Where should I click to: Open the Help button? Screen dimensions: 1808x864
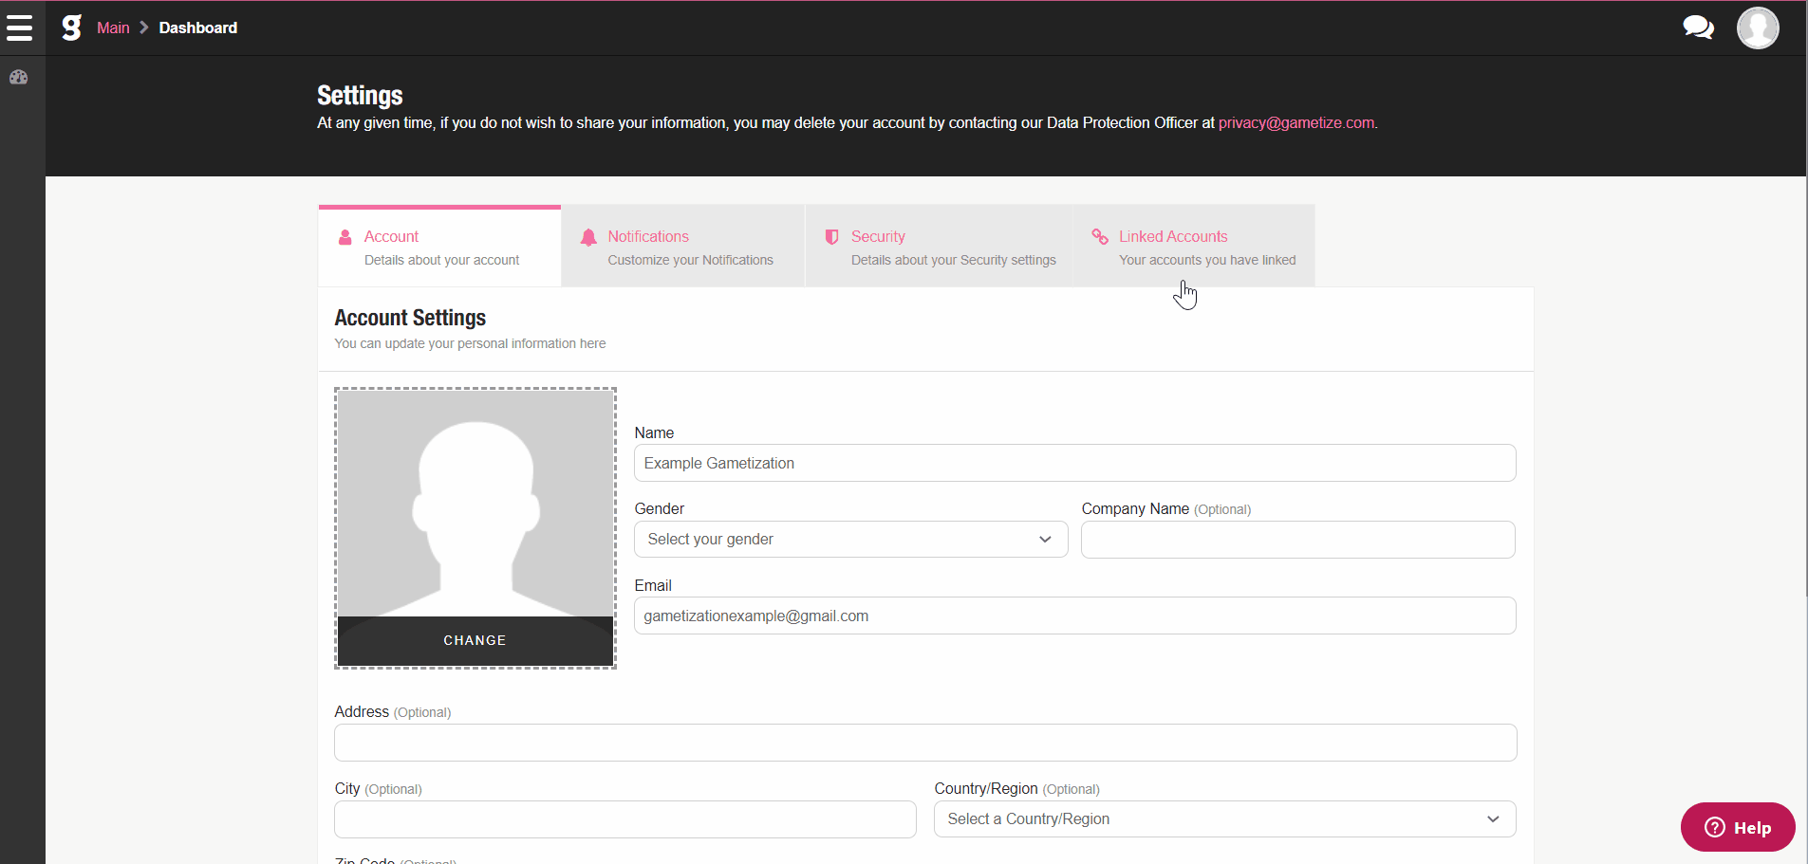(x=1738, y=827)
